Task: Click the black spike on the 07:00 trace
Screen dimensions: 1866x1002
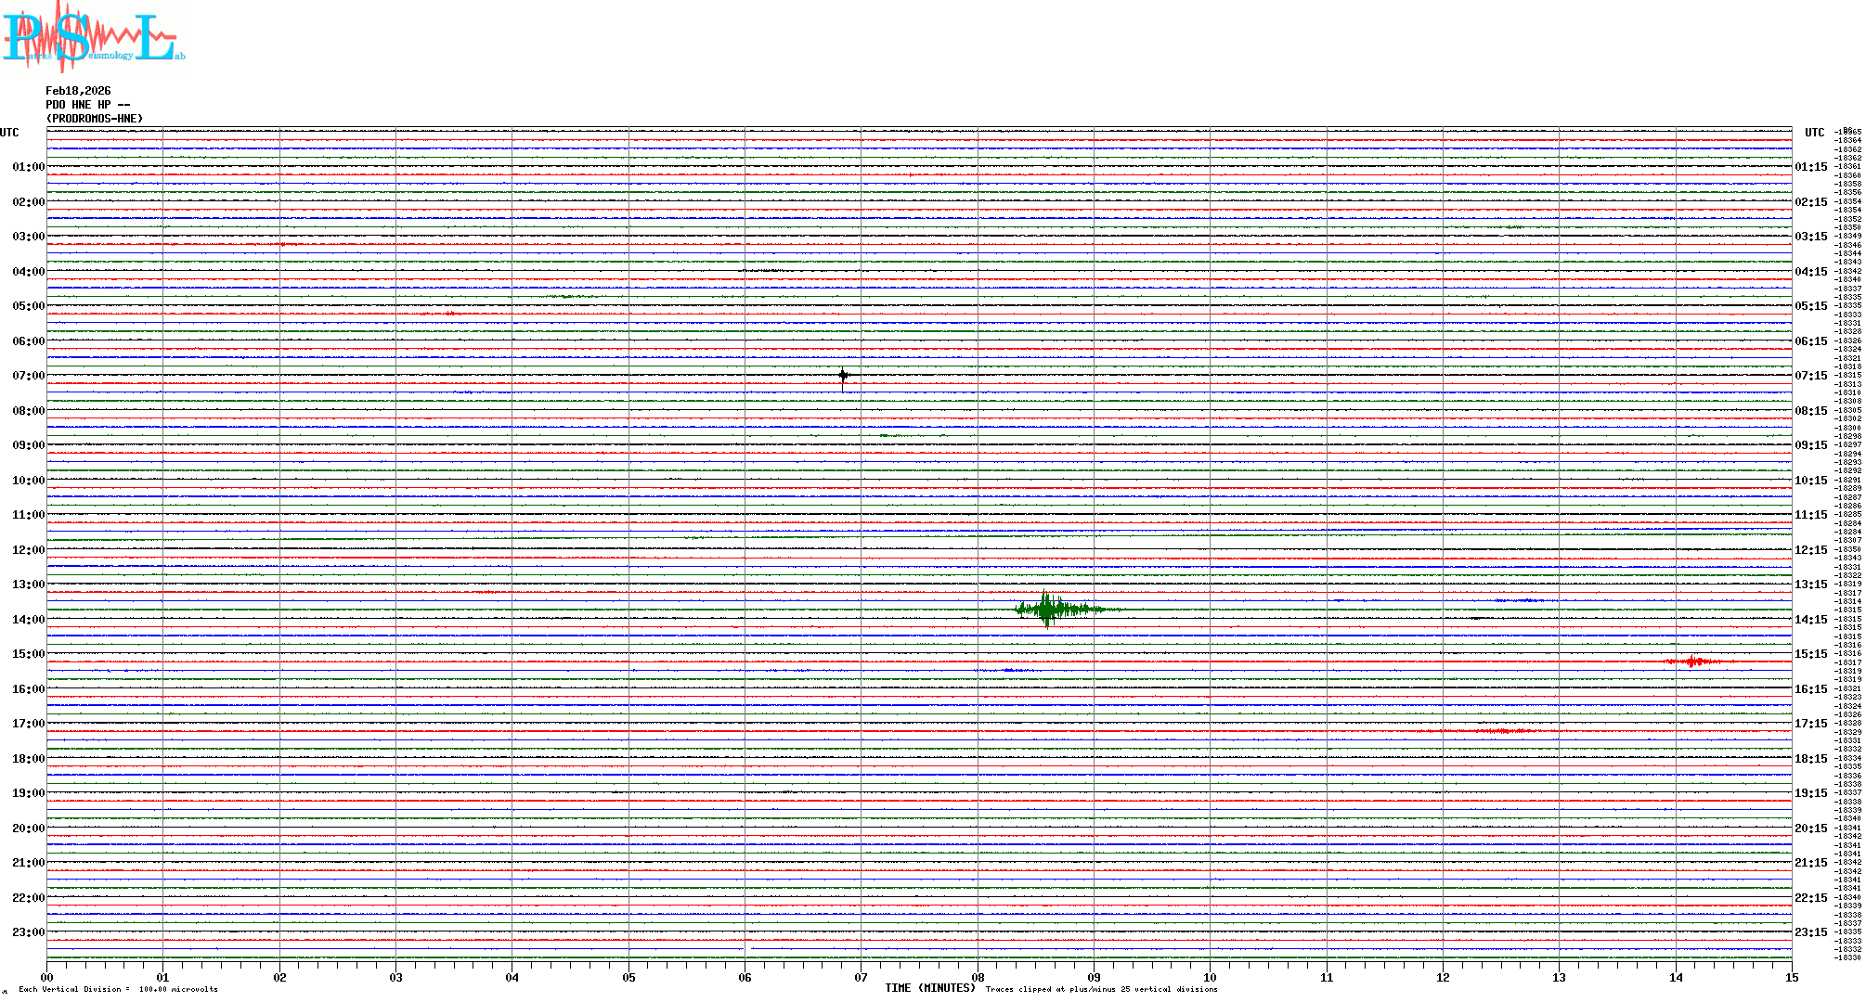Action: [x=843, y=376]
